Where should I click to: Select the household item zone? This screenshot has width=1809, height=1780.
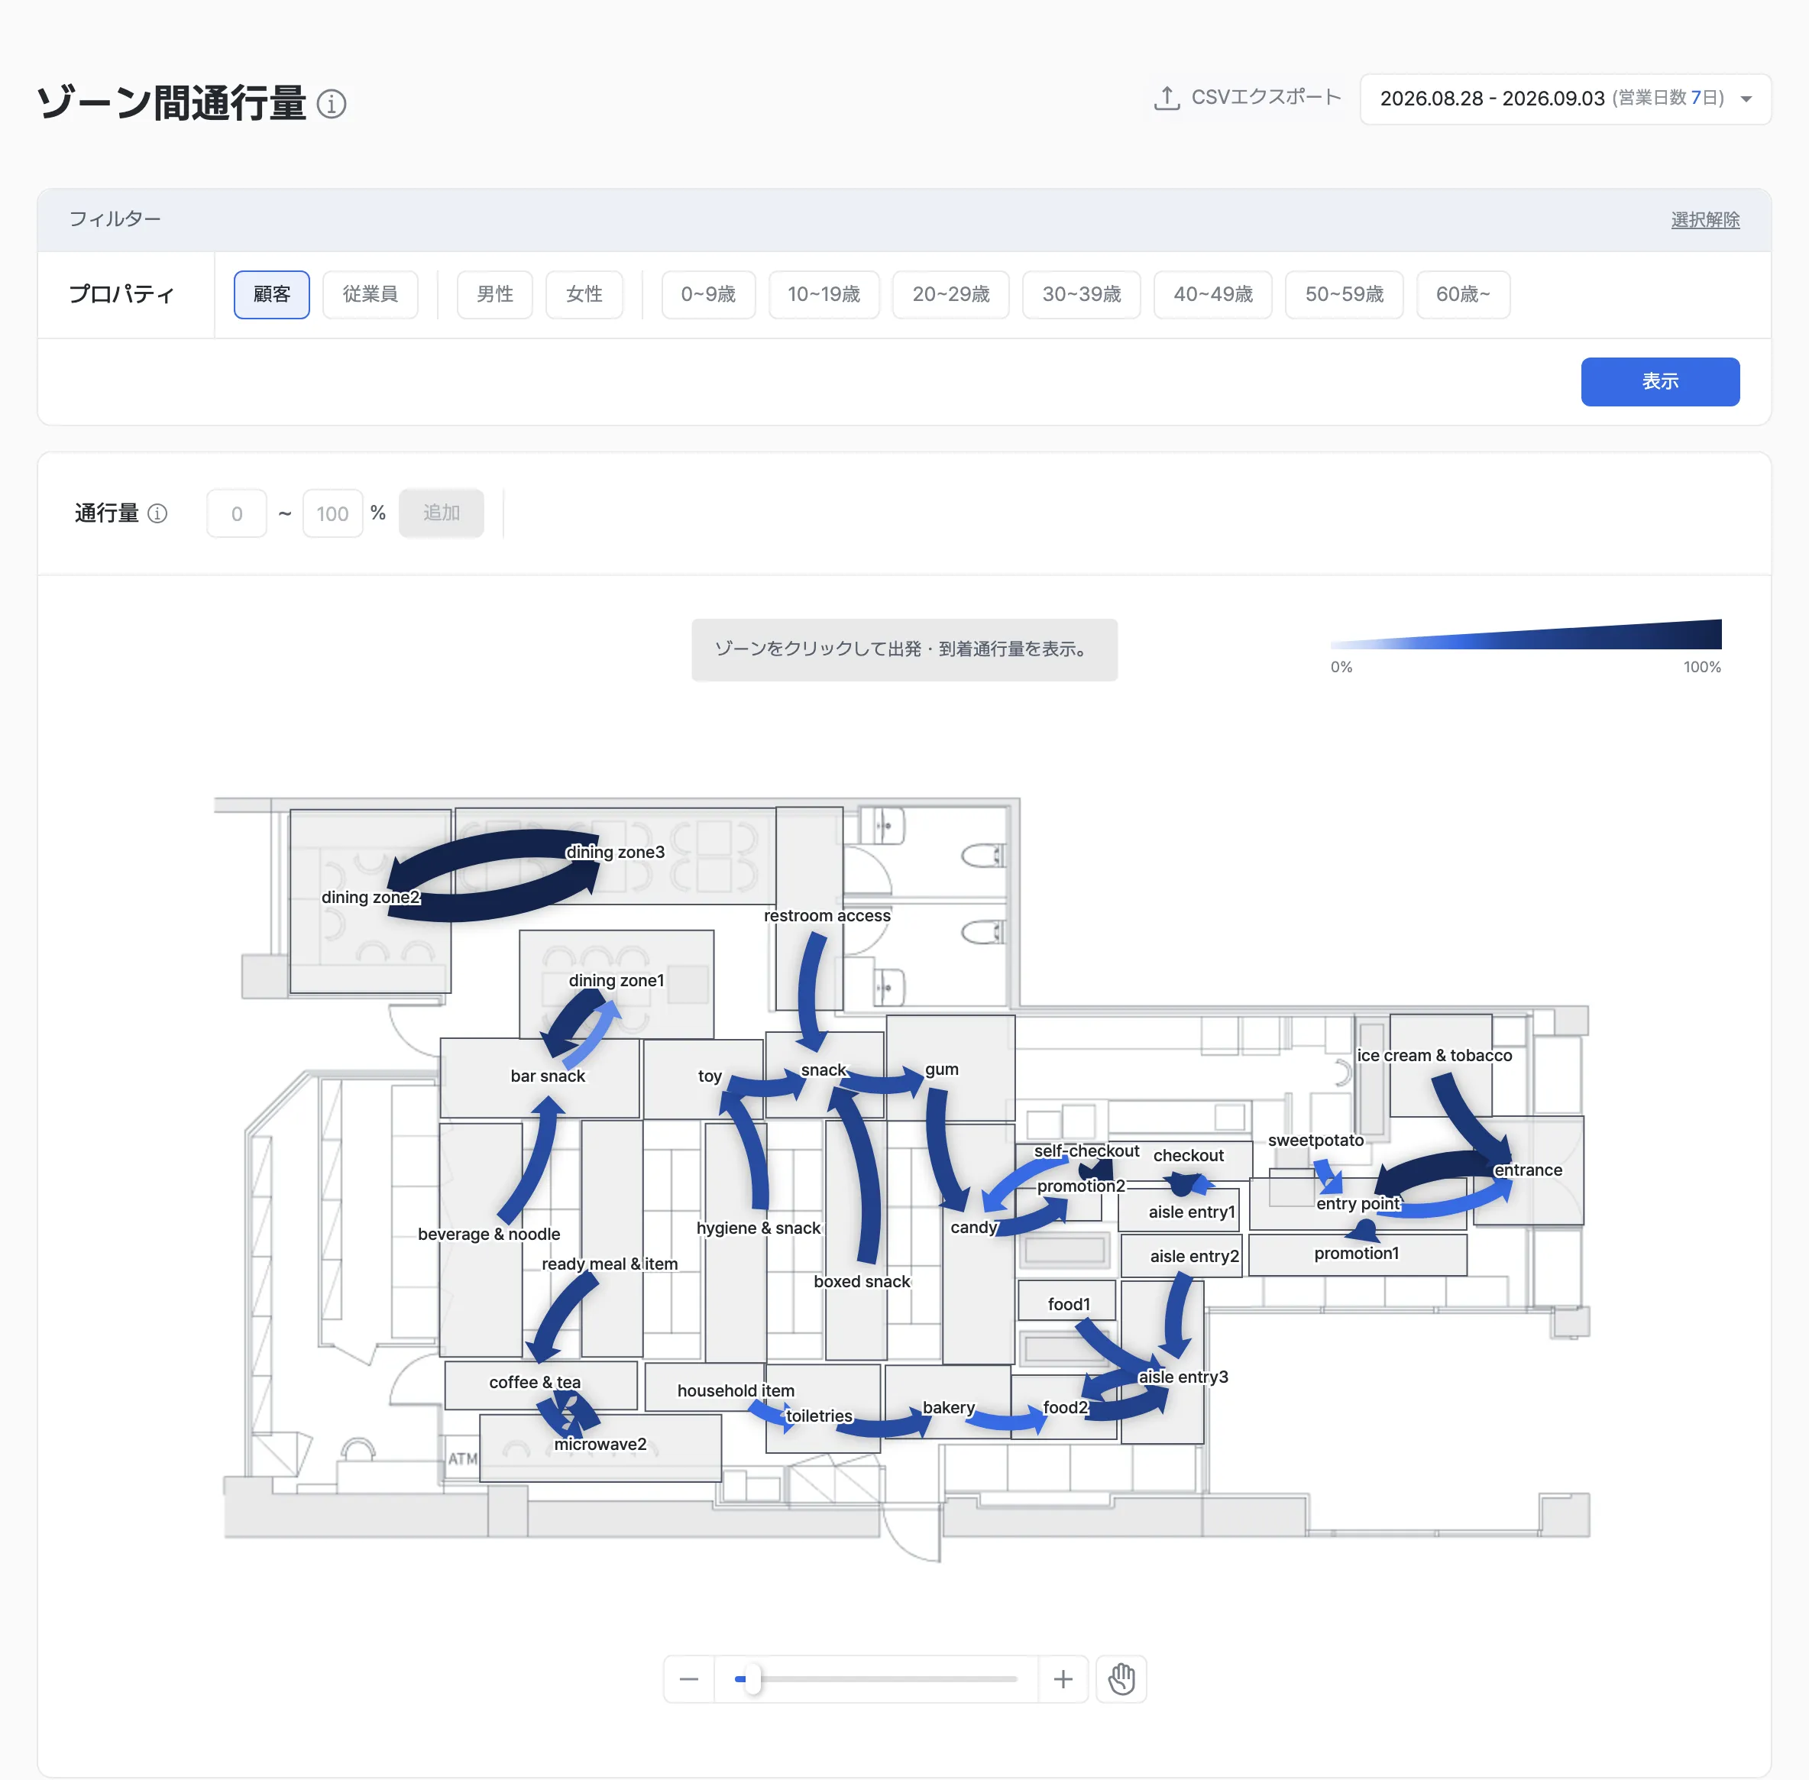(704, 1387)
